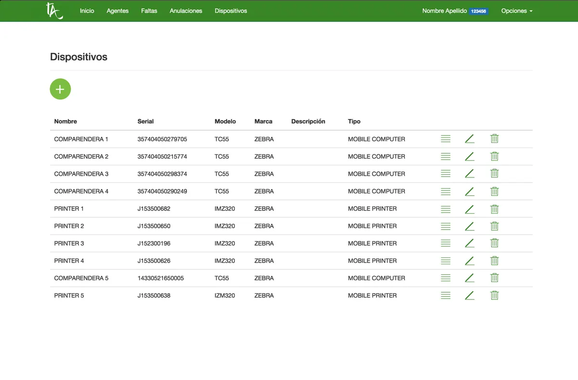Delete PRINTER 1 using trash icon
Image resolution: width=578 pixels, height=380 pixels.
pyautogui.click(x=494, y=208)
